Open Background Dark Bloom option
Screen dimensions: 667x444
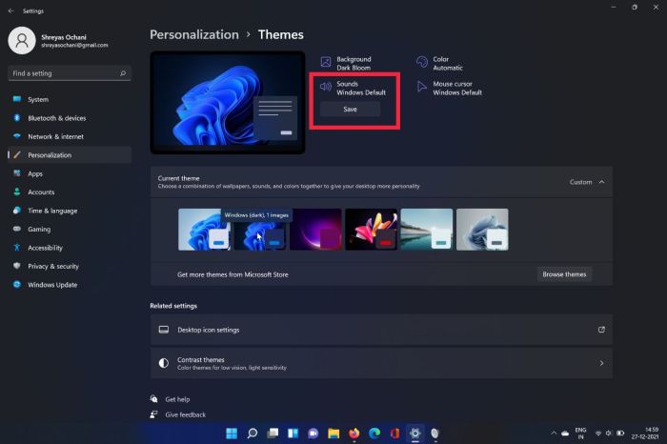click(346, 64)
